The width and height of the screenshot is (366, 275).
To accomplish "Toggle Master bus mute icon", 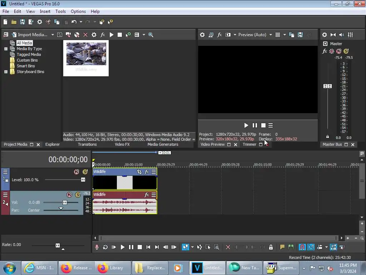I will (x=339, y=51).
